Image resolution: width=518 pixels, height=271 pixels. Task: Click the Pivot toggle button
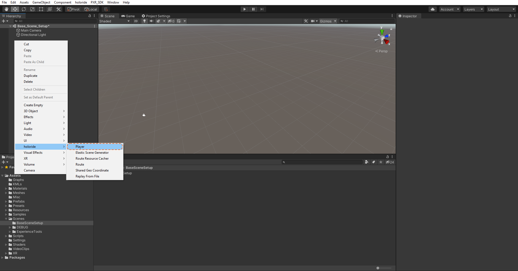[x=73, y=9]
